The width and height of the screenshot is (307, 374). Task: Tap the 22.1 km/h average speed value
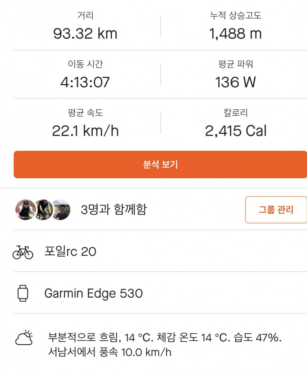coord(85,131)
